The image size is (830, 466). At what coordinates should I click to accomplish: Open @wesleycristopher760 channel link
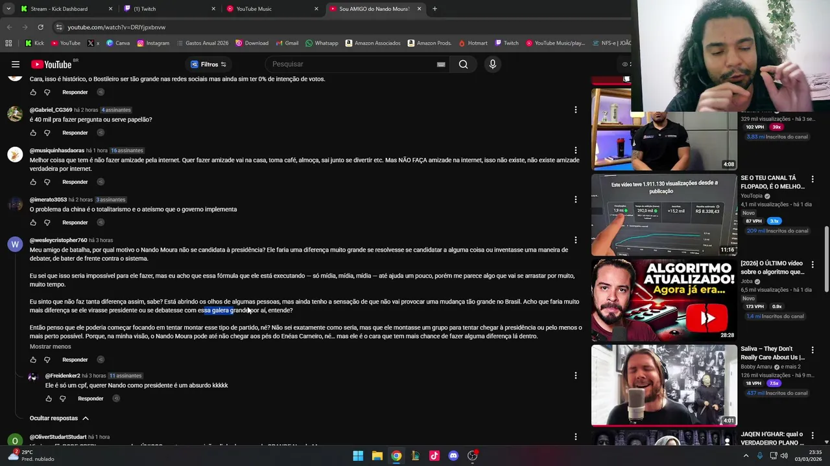(x=58, y=240)
